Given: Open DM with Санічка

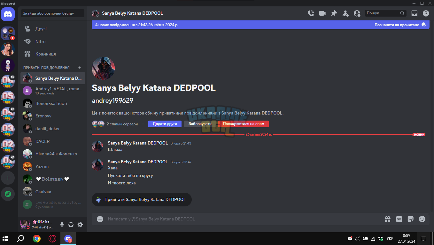Looking at the screenshot, I should pos(53,192).
